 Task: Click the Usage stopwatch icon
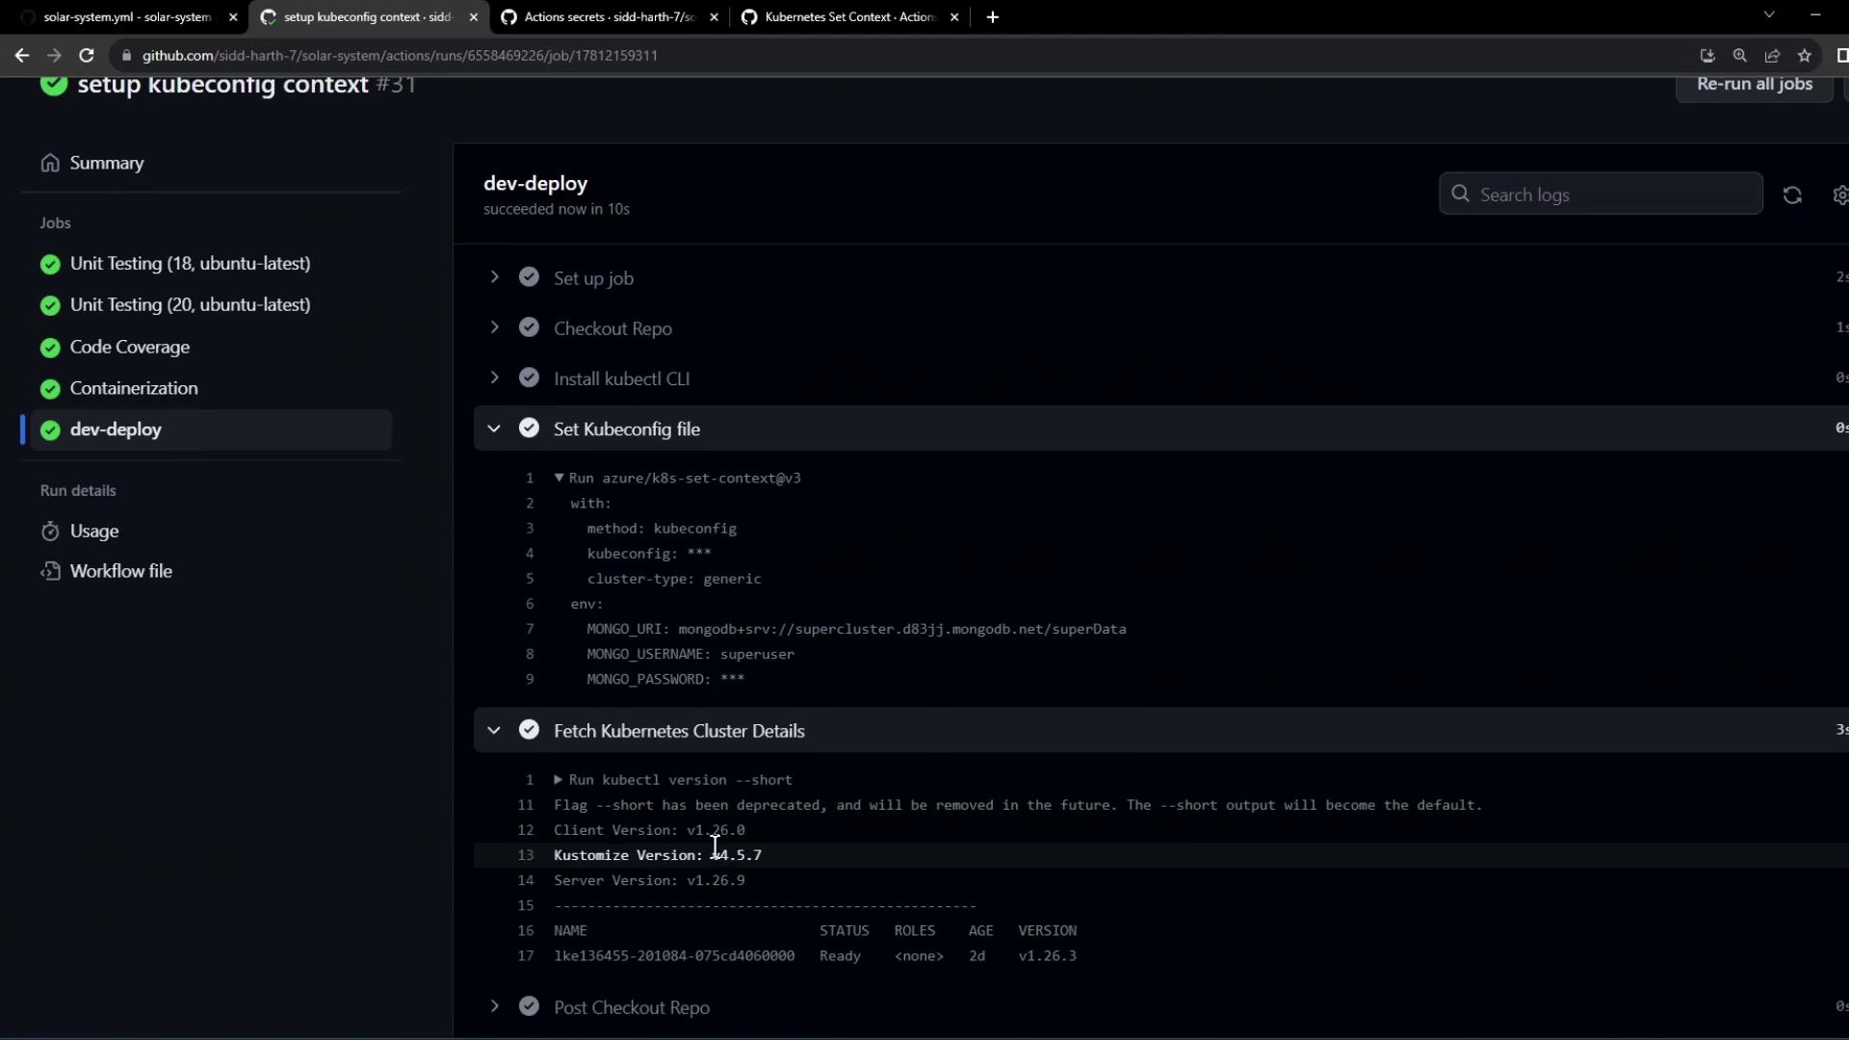[x=50, y=532]
